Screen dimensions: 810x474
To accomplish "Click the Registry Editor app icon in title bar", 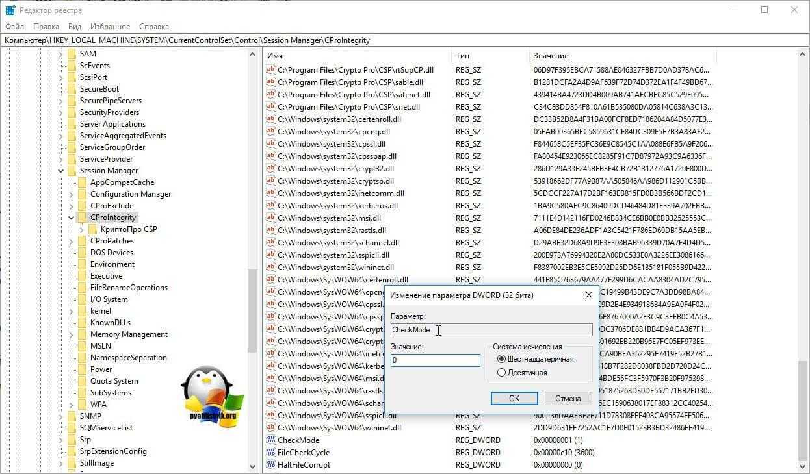I will [10, 10].
